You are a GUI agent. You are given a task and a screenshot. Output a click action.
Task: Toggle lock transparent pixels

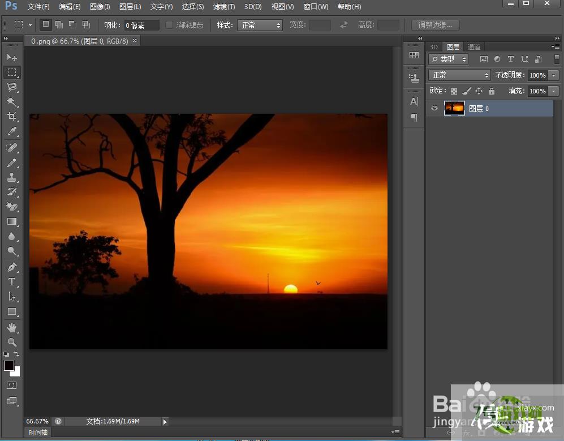pos(454,91)
